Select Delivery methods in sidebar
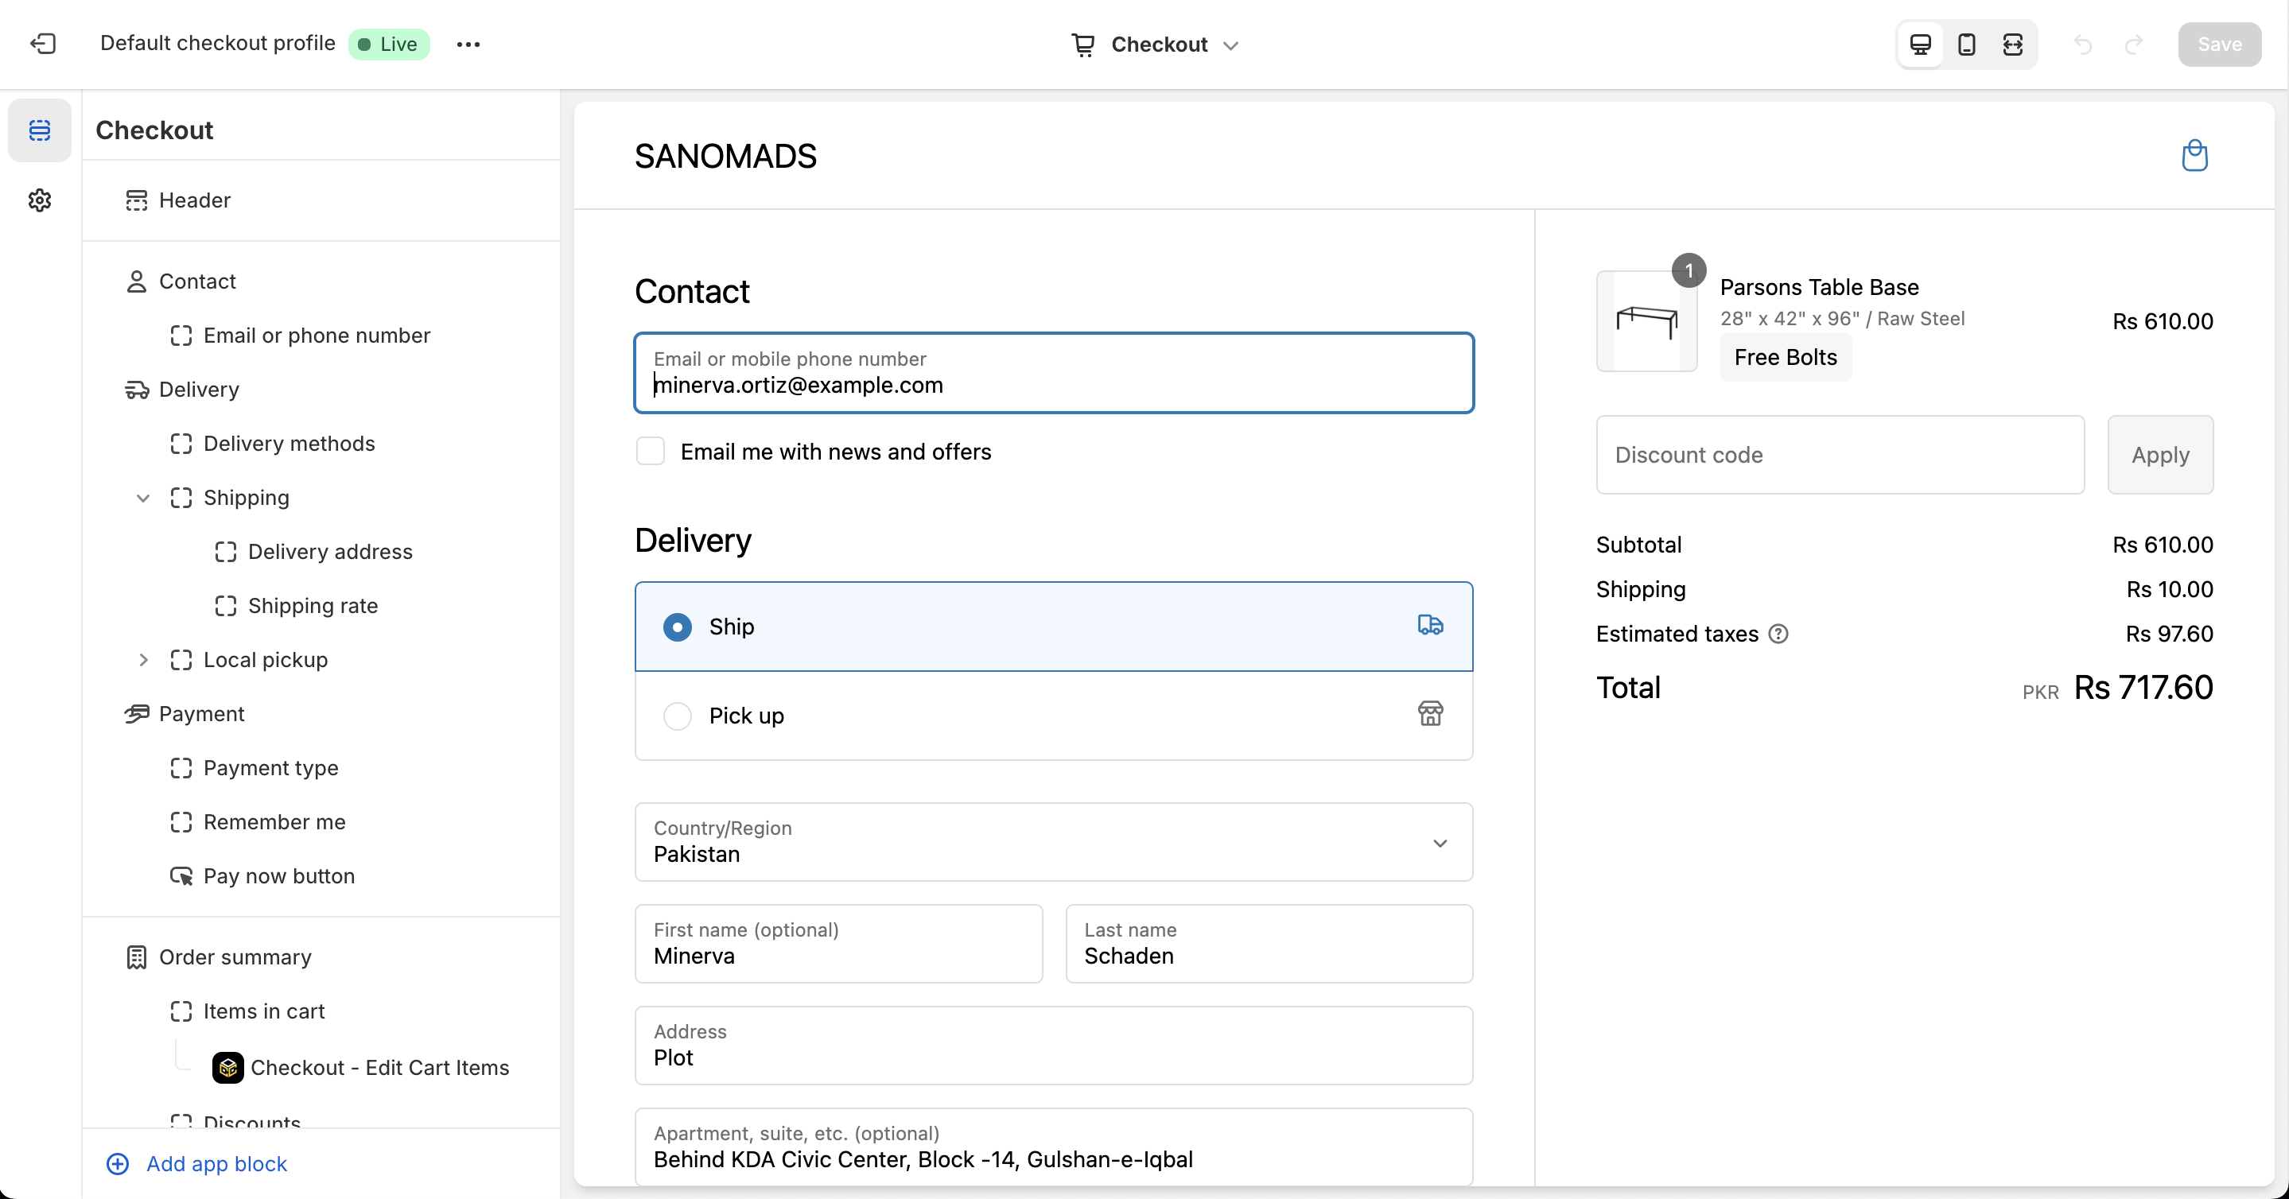This screenshot has width=2289, height=1199. [x=289, y=444]
